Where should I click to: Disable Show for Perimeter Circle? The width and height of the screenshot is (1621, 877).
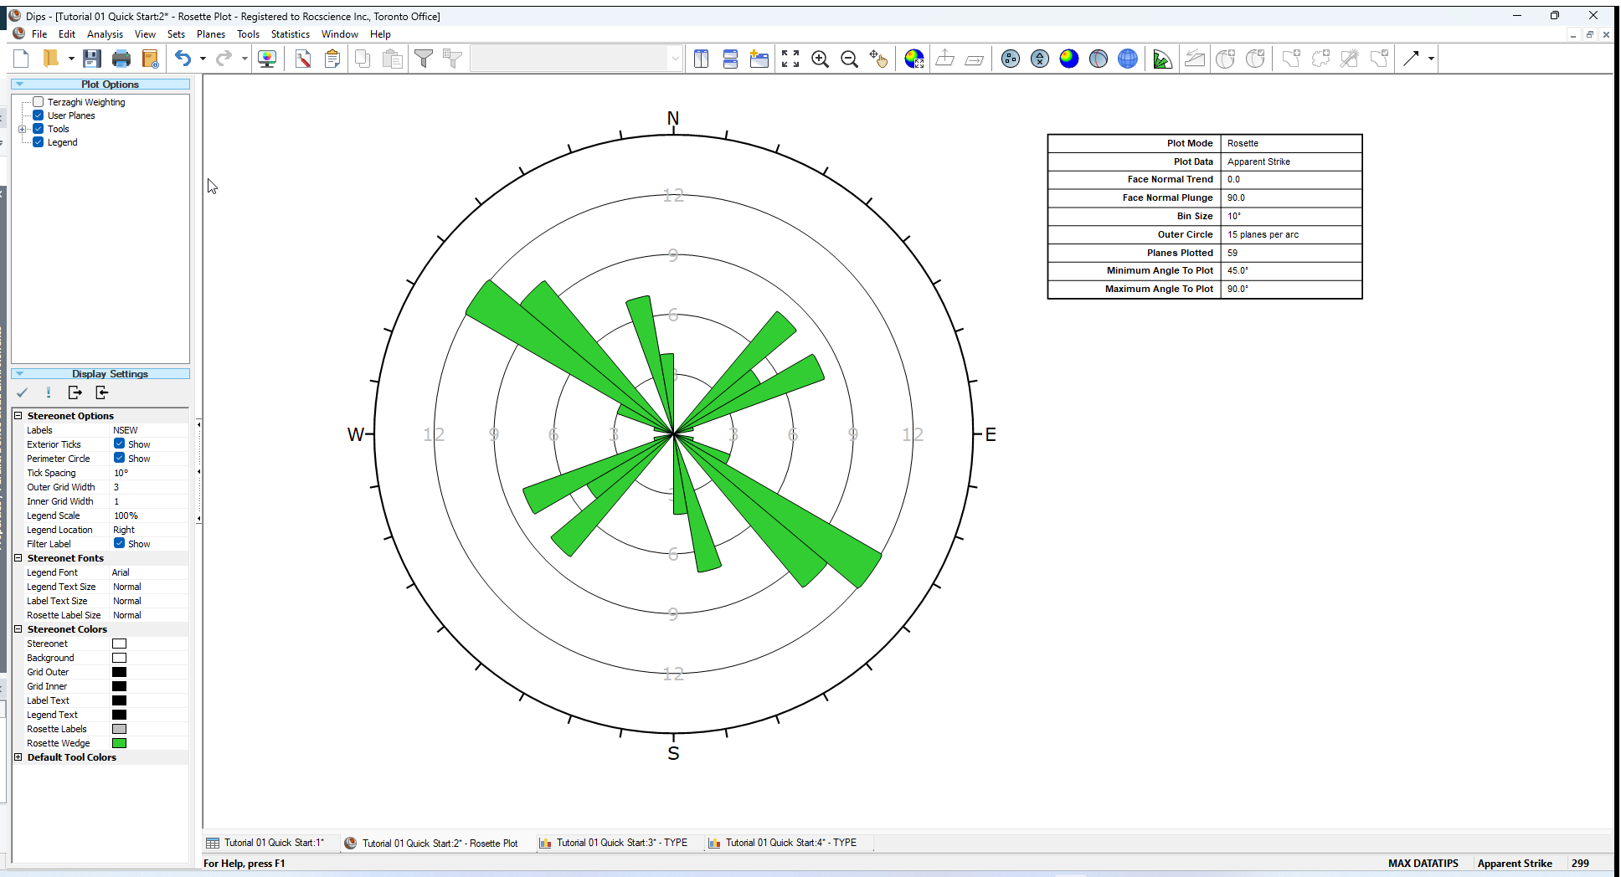tap(120, 458)
